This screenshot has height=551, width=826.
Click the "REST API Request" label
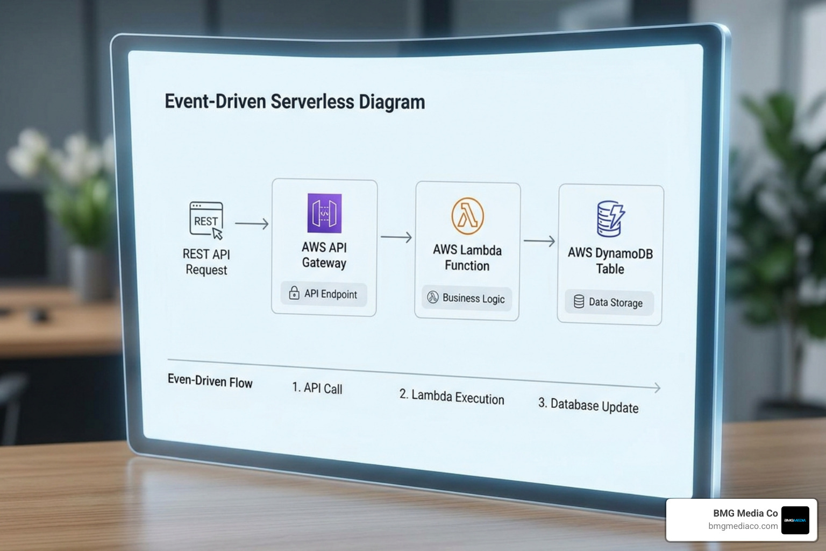point(206,262)
